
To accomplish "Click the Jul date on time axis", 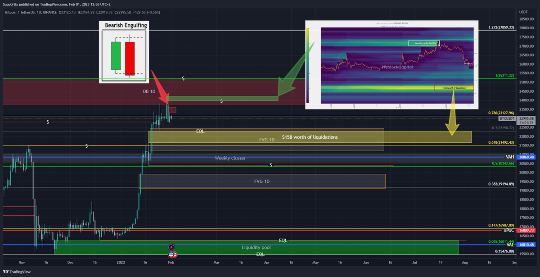I will [414, 262].
